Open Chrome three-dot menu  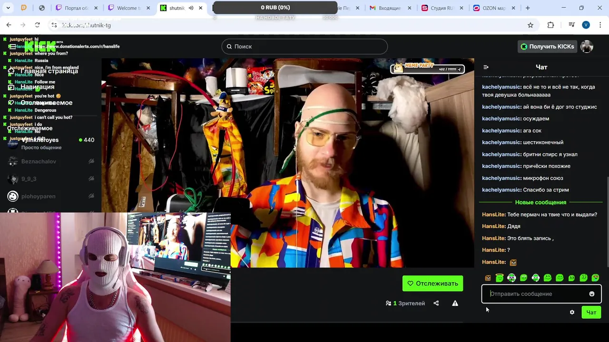600,25
